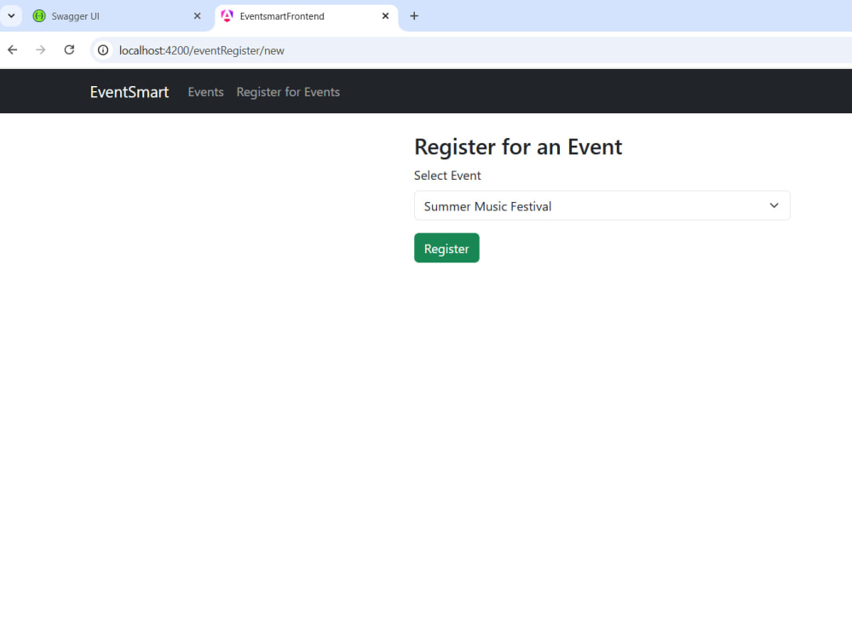
Task: Click the green Register button
Action: [x=446, y=248]
